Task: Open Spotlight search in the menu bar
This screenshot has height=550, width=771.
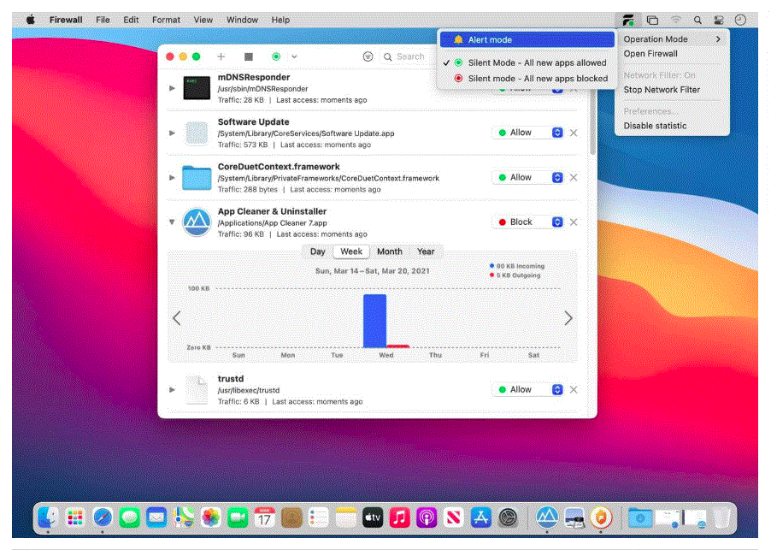Action: (x=697, y=21)
